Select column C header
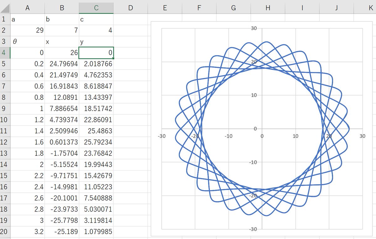This screenshot has width=376, height=239. (x=96, y=8)
